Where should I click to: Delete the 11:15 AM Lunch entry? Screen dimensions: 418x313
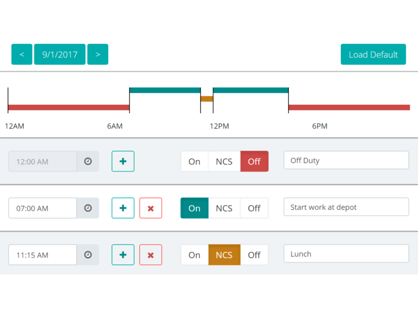point(150,255)
